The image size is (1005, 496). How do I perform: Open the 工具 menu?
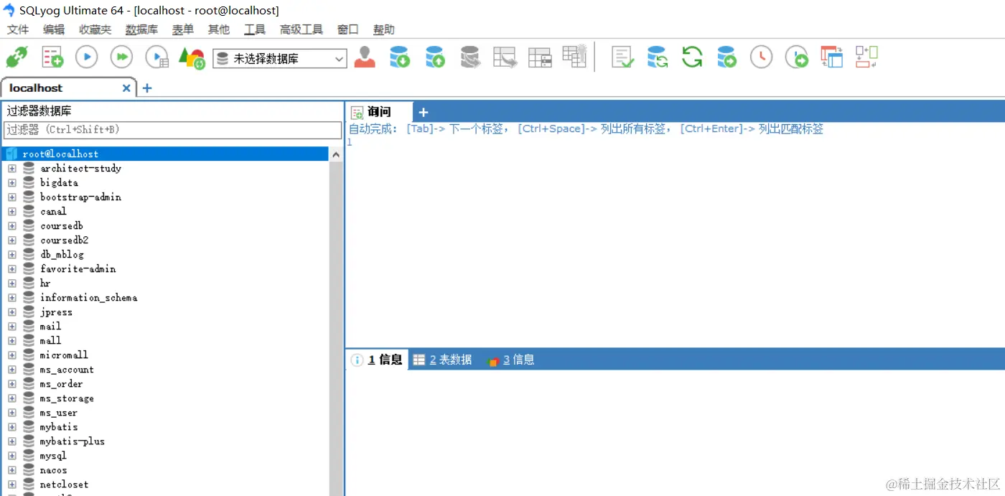255,29
